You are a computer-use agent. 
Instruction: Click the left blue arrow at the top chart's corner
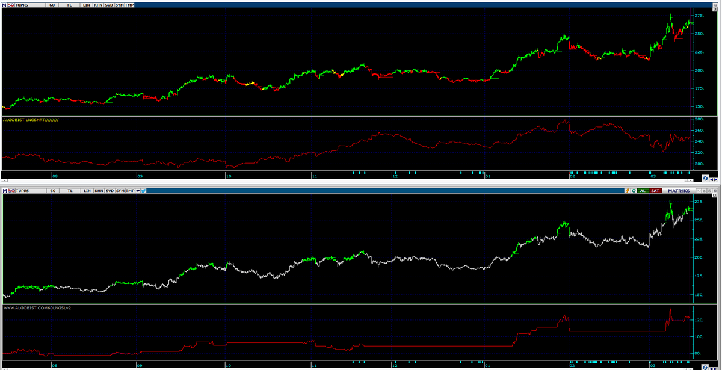(712, 179)
